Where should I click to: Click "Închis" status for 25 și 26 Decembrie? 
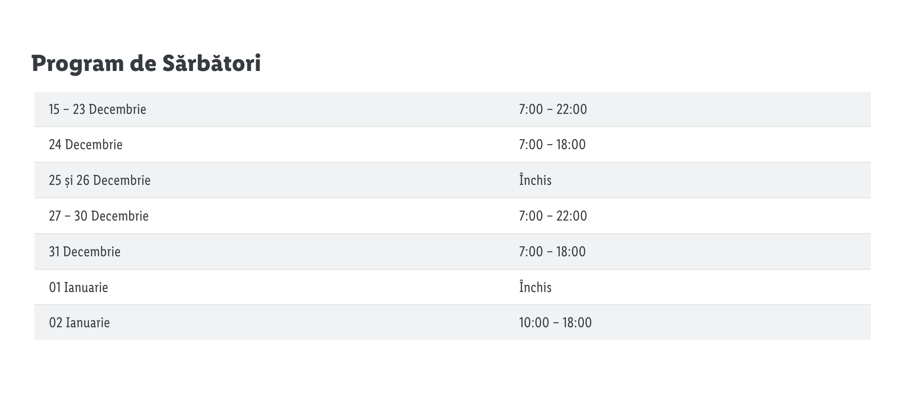pos(535,180)
